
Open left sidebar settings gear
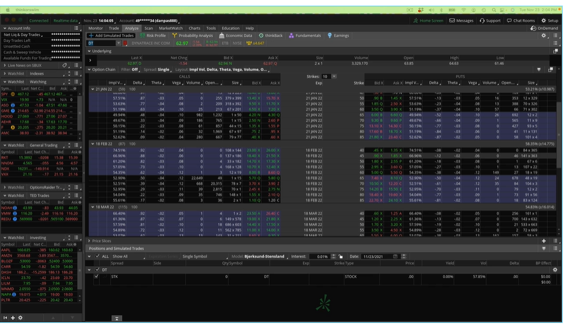20,318
